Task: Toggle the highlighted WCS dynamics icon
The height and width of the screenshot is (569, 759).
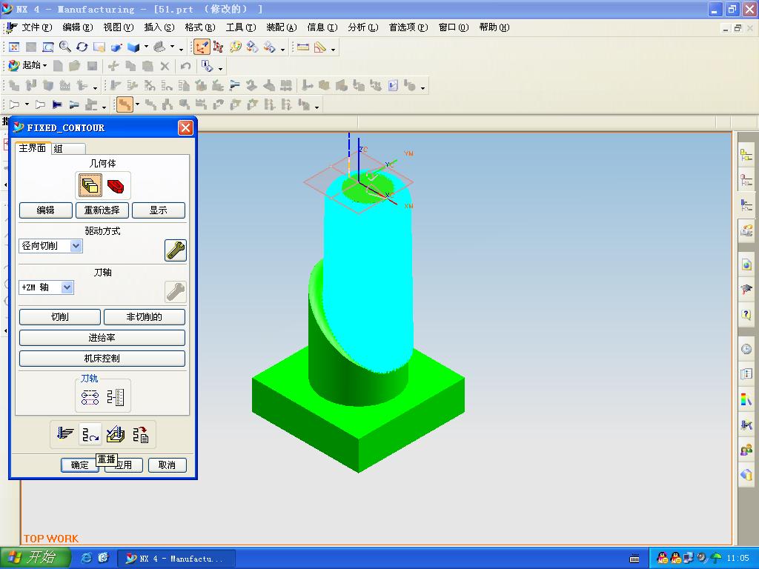Action: 202,47
